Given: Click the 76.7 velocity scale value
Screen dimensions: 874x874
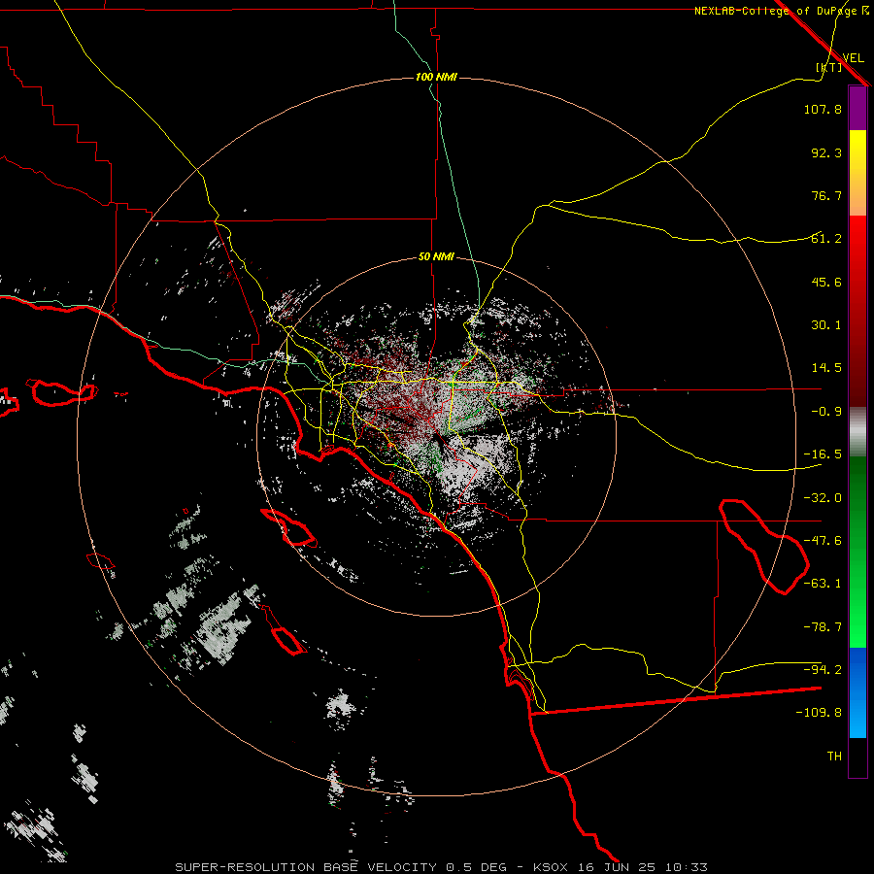Looking at the screenshot, I should click(x=826, y=195).
